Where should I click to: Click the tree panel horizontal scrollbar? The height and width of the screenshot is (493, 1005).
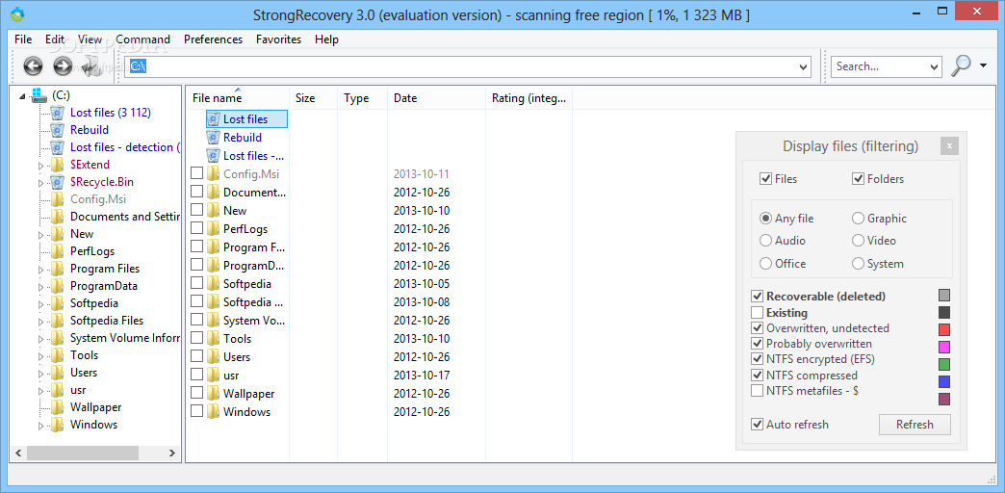[95, 453]
